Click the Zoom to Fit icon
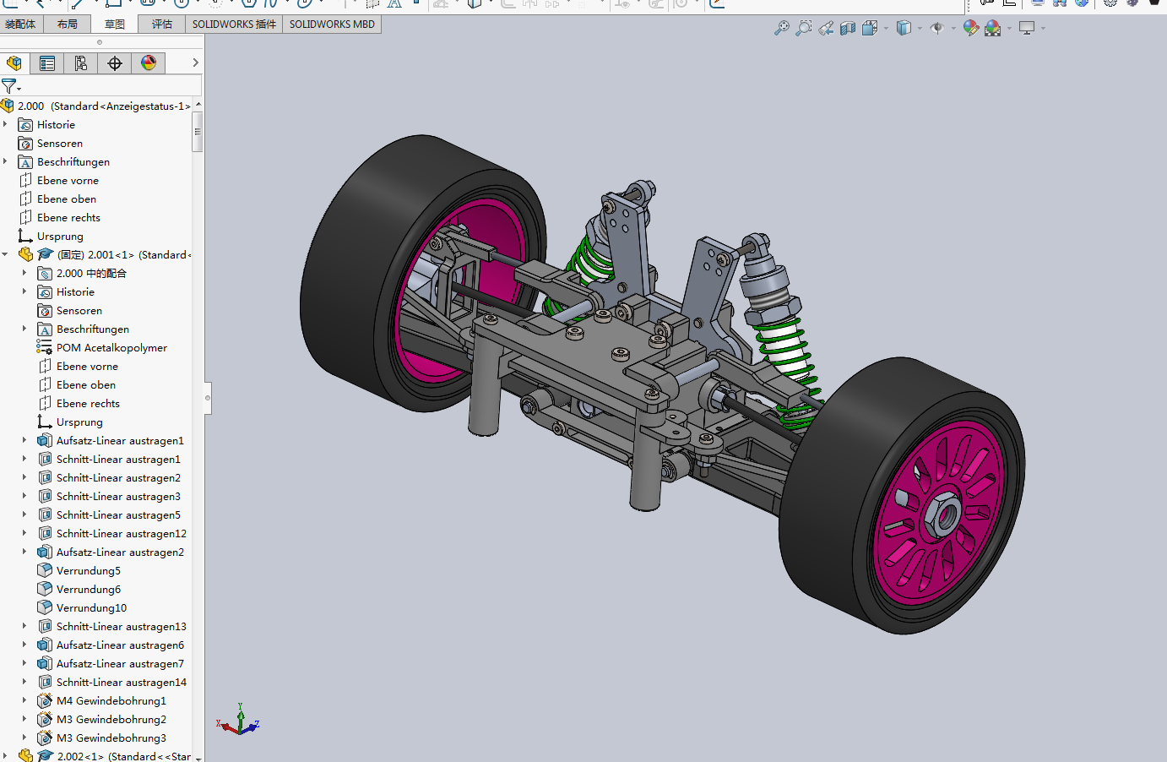Viewport: 1167px width, 762px height. 782,28
